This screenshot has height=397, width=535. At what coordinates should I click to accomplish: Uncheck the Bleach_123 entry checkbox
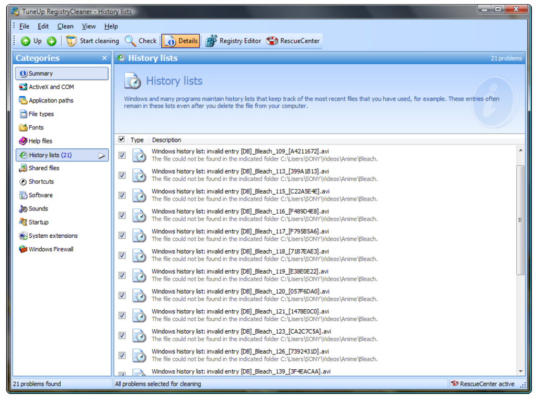pos(122,336)
